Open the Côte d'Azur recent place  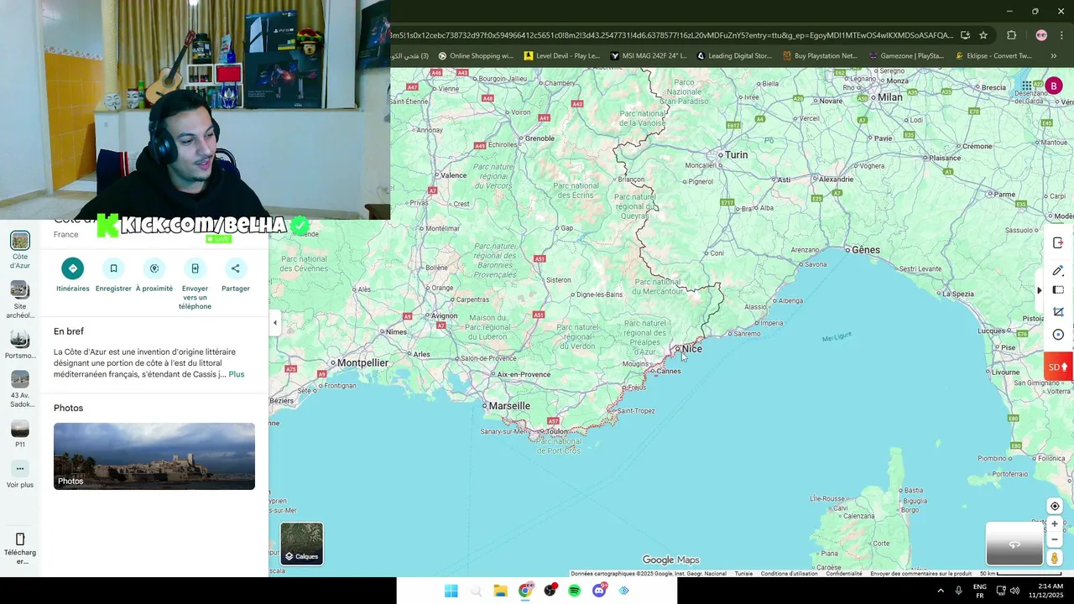pyautogui.click(x=20, y=249)
